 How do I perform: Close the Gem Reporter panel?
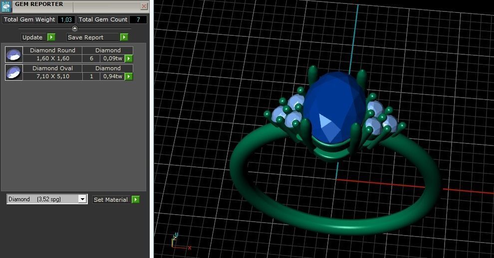[144, 6]
